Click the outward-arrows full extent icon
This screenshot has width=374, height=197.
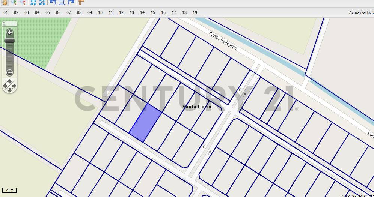tap(42, 2)
